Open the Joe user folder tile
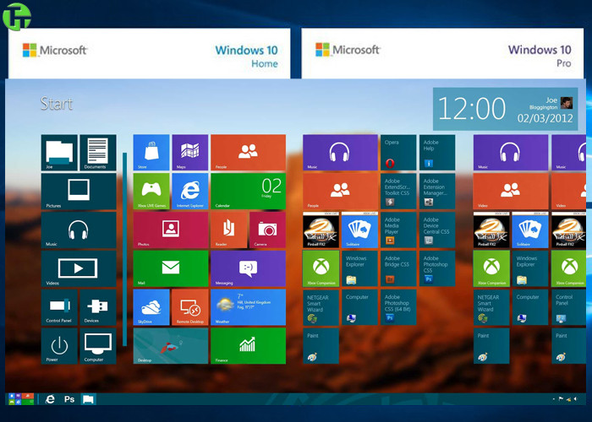 pyautogui.click(x=59, y=153)
